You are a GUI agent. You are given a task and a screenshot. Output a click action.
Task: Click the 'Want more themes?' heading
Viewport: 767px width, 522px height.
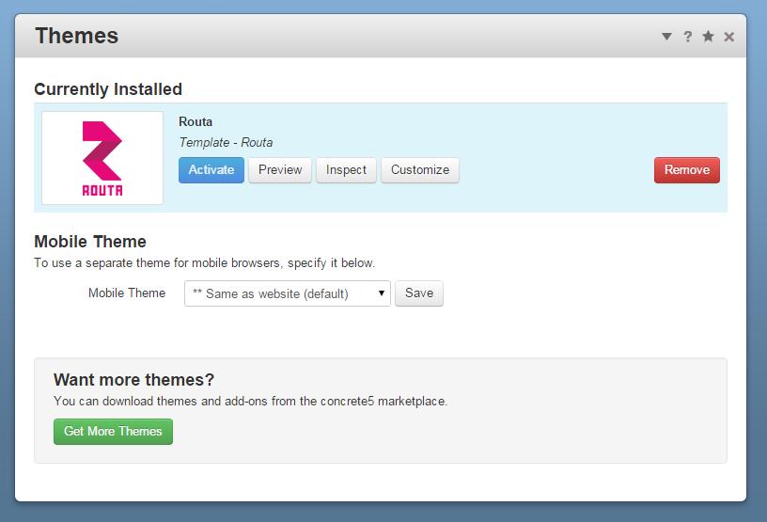point(133,379)
